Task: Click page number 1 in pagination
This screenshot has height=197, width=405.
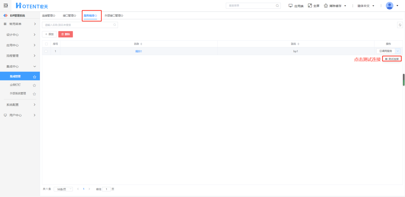Action: [83, 189]
